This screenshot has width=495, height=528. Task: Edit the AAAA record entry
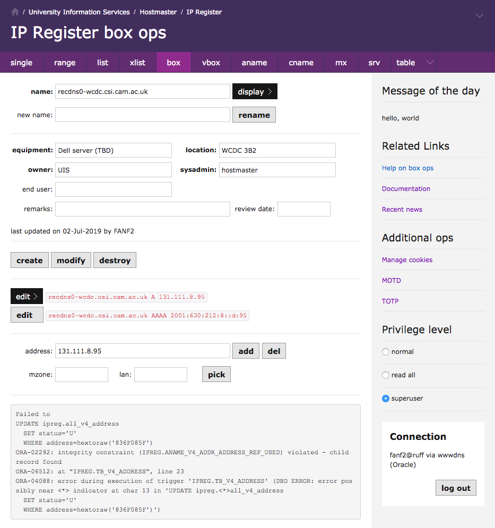pyautogui.click(x=27, y=315)
